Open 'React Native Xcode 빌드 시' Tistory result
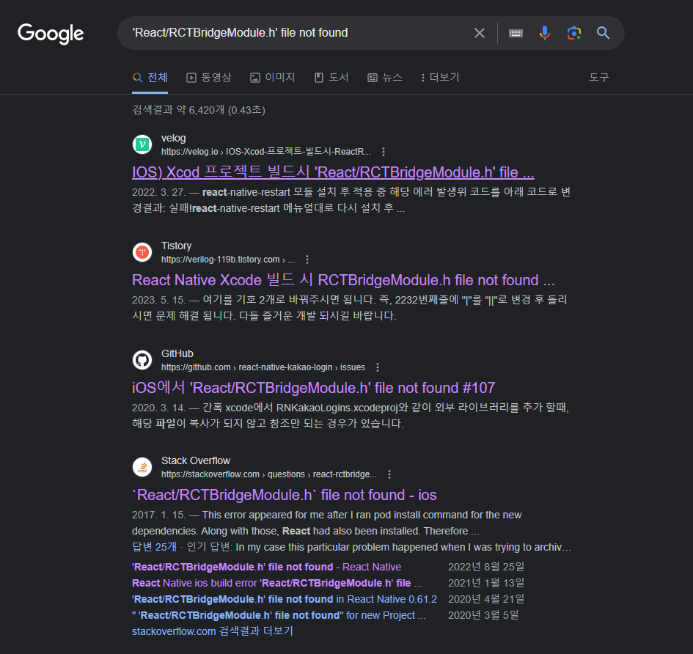Screen dimensions: 693x654 [x=343, y=280]
